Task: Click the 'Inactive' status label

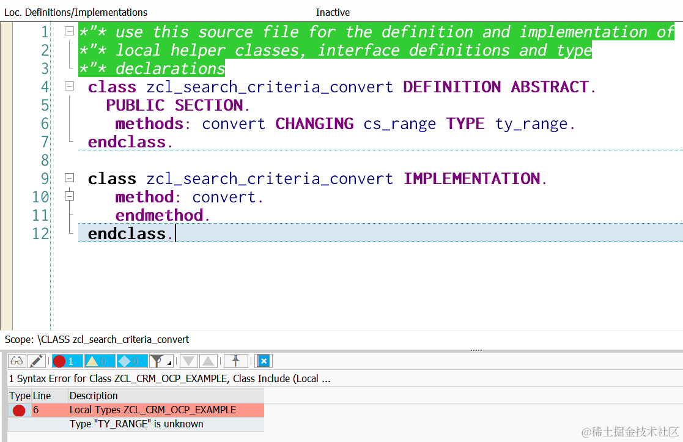Action: tap(333, 13)
